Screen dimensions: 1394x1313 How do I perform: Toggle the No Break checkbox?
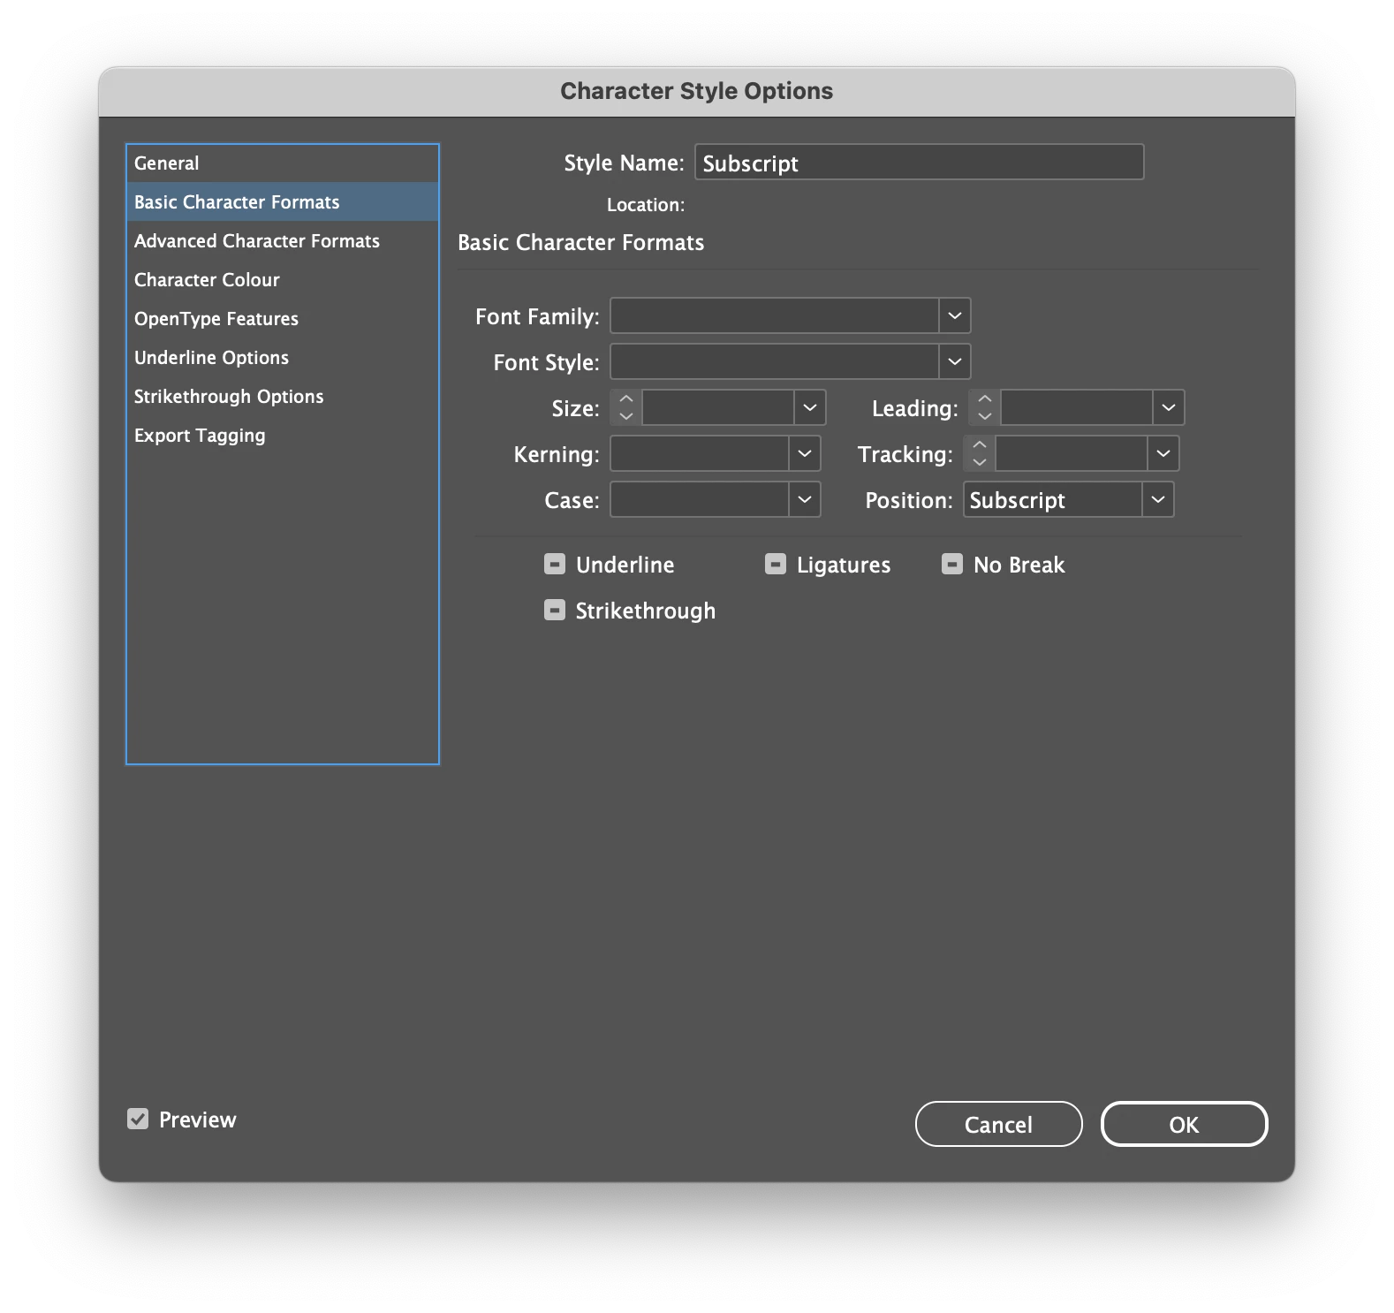point(952,564)
